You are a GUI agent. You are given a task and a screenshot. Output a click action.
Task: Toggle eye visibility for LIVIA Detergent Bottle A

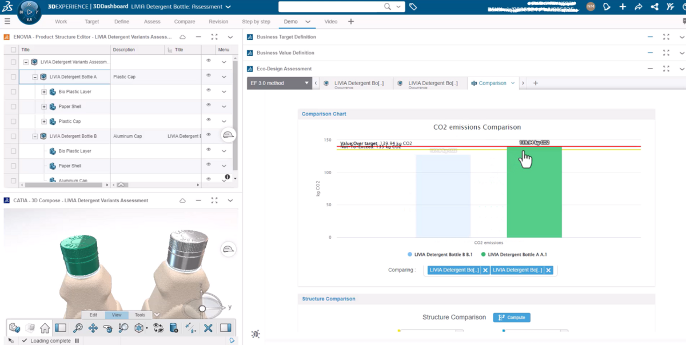[209, 75]
